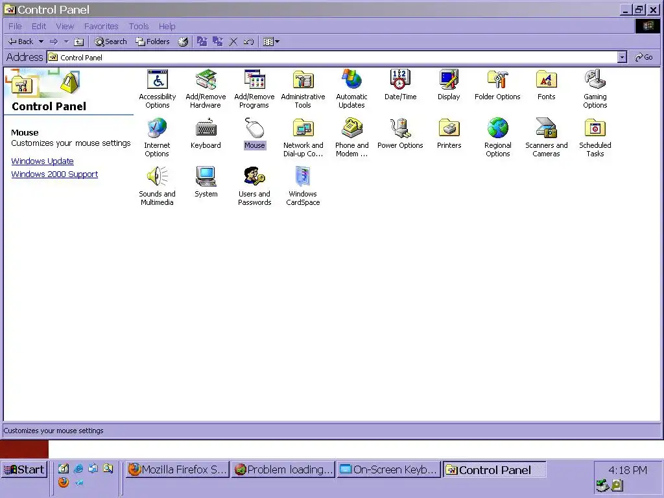Launch Firefox from quick launch
664x498 pixels.
coord(63,482)
